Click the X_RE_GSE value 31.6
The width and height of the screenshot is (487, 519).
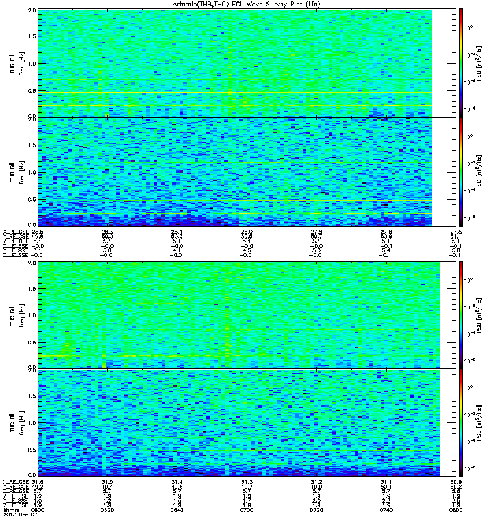click(38, 482)
